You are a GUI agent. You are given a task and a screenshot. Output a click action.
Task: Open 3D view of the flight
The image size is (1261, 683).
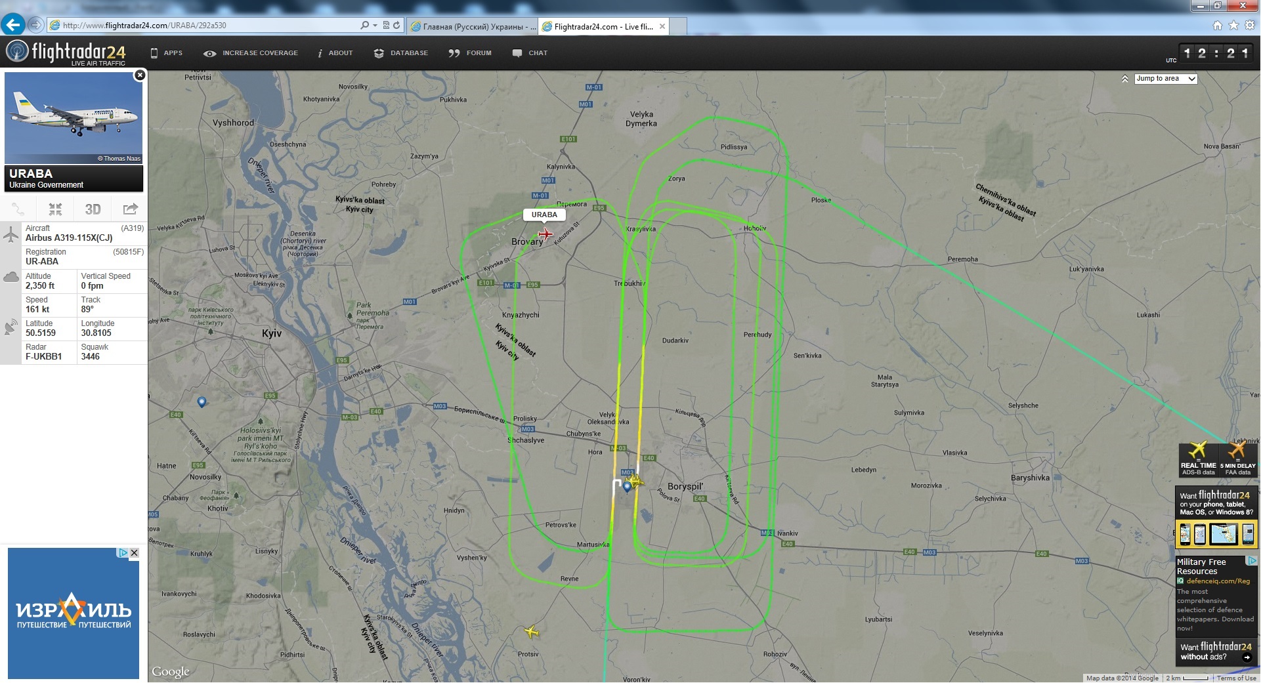point(93,209)
